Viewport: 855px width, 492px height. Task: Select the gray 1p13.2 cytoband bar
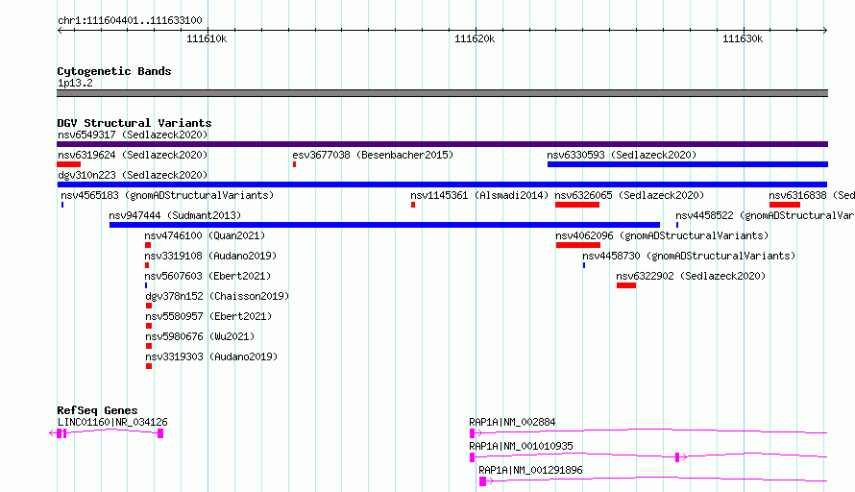pos(442,93)
